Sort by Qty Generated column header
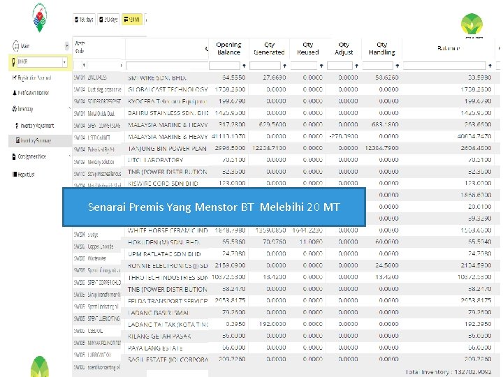Image resolution: width=503 pixels, height=377 pixels. pyautogui.click(x=269, y=48)
